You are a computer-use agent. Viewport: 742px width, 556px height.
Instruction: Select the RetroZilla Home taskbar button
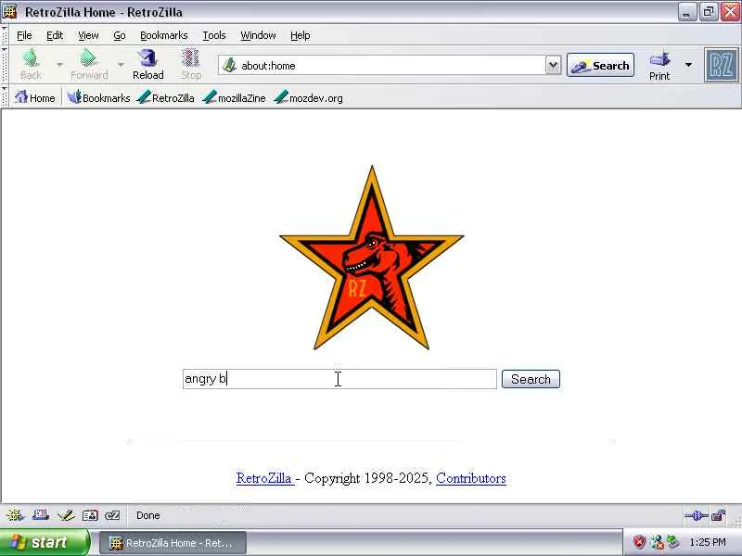coord(173,543)
